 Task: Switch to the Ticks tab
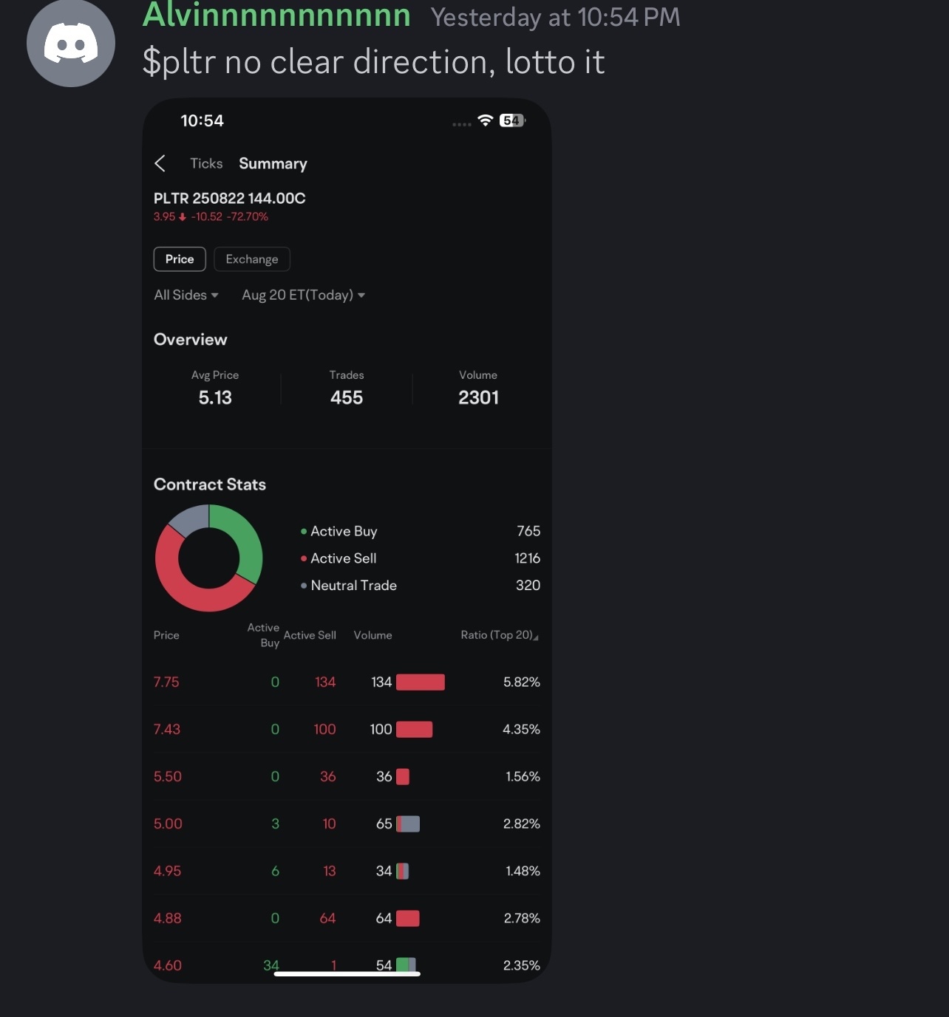pyautogui.click(x=206, y=163)
